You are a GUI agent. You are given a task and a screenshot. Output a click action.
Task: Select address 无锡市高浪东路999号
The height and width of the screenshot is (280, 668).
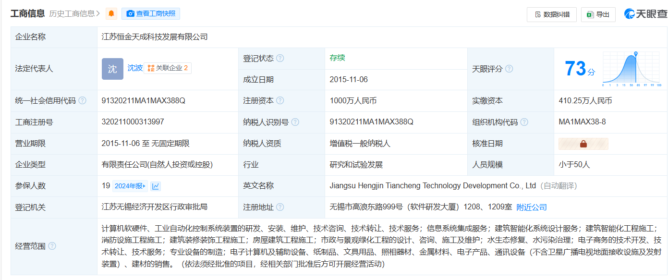tap(367, 207)
